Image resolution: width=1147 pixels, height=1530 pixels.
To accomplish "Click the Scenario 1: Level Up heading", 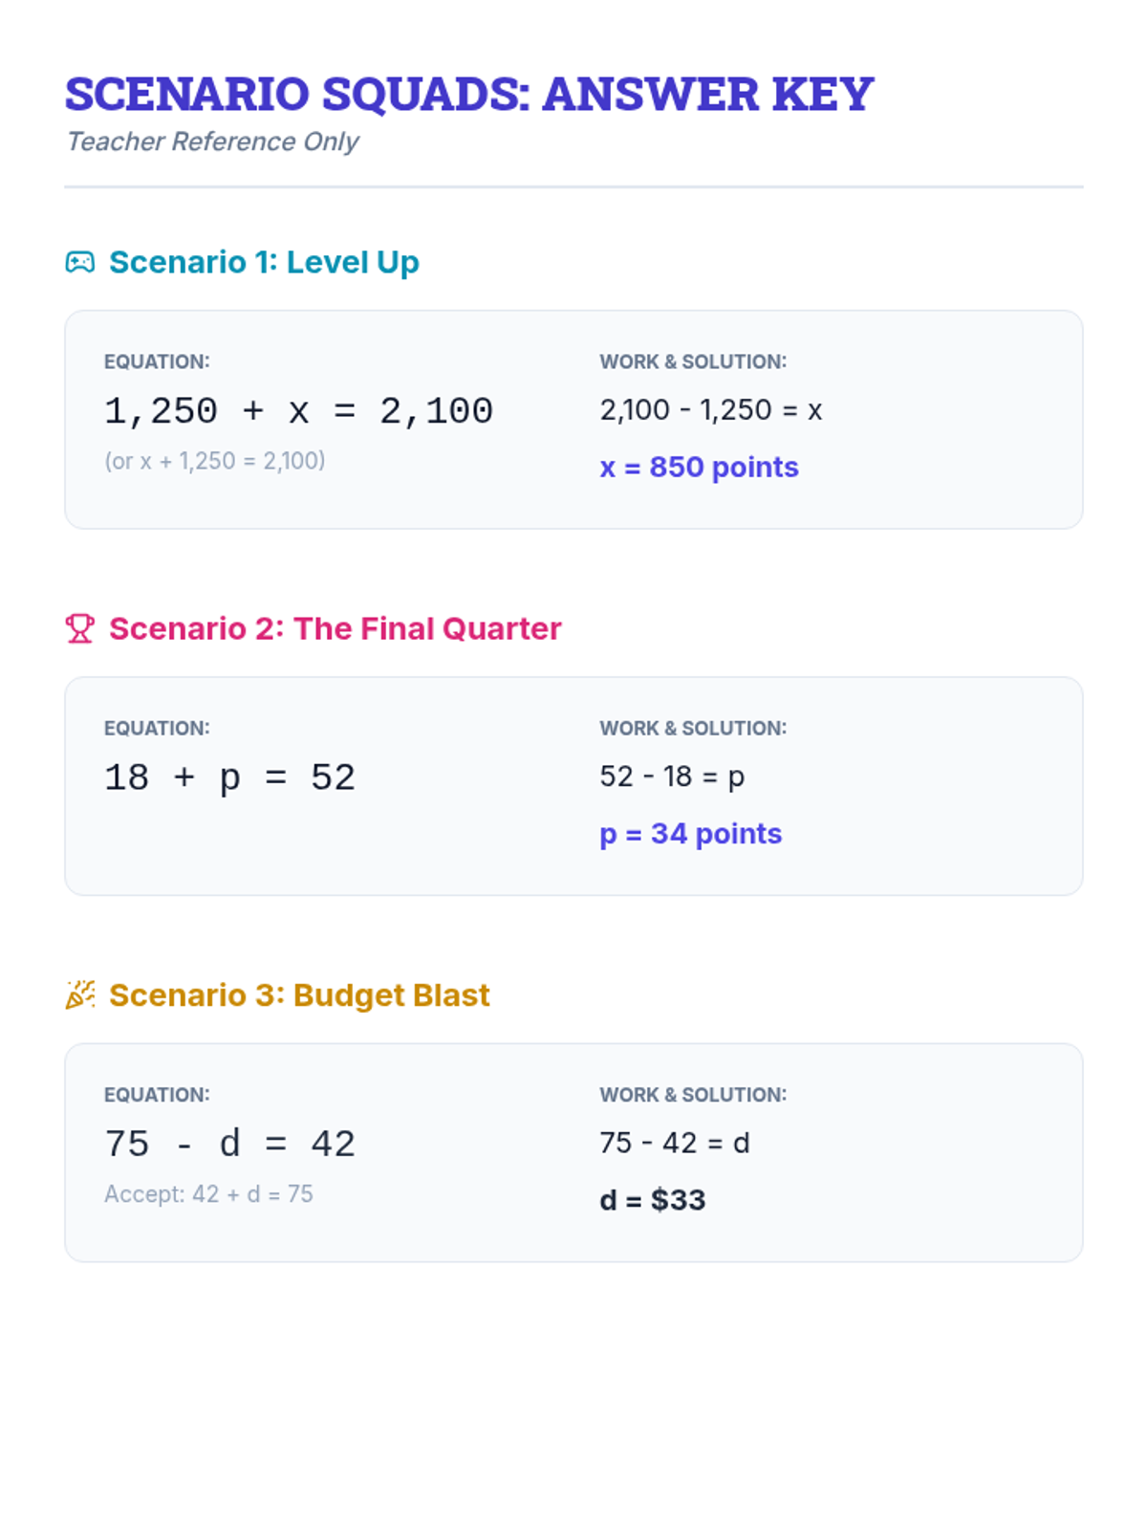I will [x=264, y=262].
